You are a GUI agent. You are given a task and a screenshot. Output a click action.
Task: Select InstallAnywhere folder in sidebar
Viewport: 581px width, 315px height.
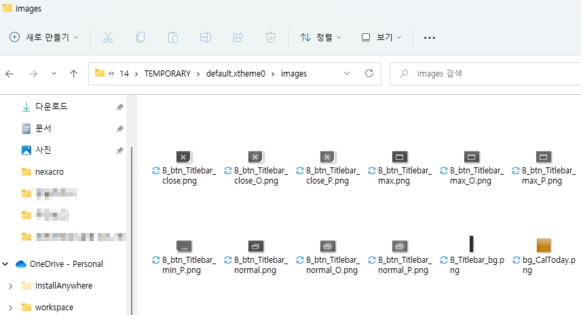(63, 286)
